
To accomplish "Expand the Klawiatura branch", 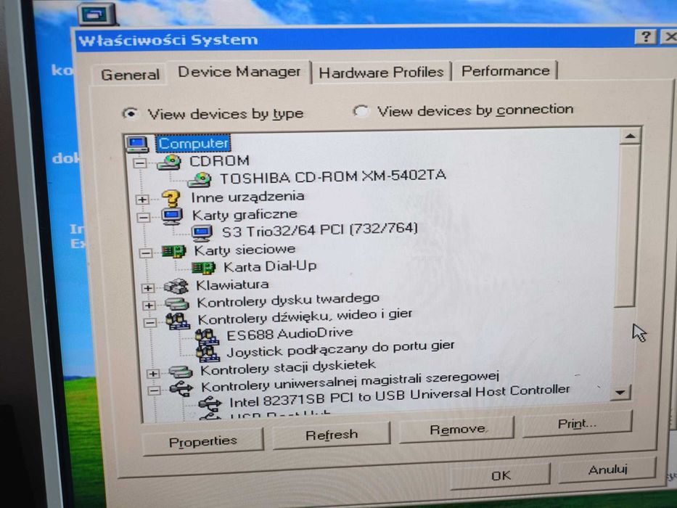I will 147,288.
